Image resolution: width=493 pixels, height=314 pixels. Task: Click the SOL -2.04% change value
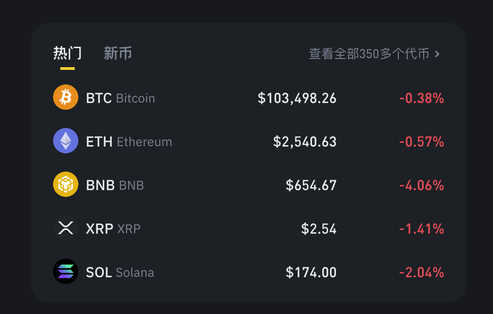pos(421,272)
